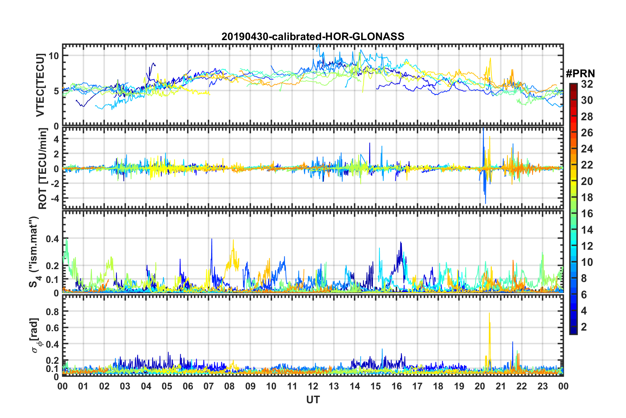626x418 pixels.
Task: Click colorbar tick label 32
Action: pos(587,84)
